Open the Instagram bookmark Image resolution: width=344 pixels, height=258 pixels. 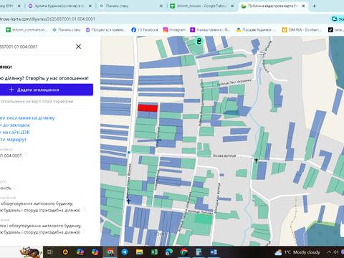click(x=174, y=30)
